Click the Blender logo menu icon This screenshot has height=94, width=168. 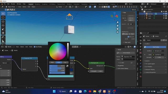(x=2, y=4)
